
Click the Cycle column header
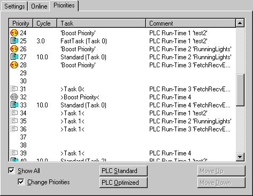pyautogui.click(x=45, y=23)
